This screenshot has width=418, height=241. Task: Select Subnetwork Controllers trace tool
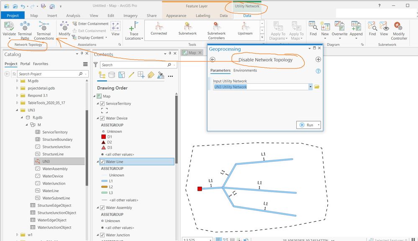[x=216, y=30]
